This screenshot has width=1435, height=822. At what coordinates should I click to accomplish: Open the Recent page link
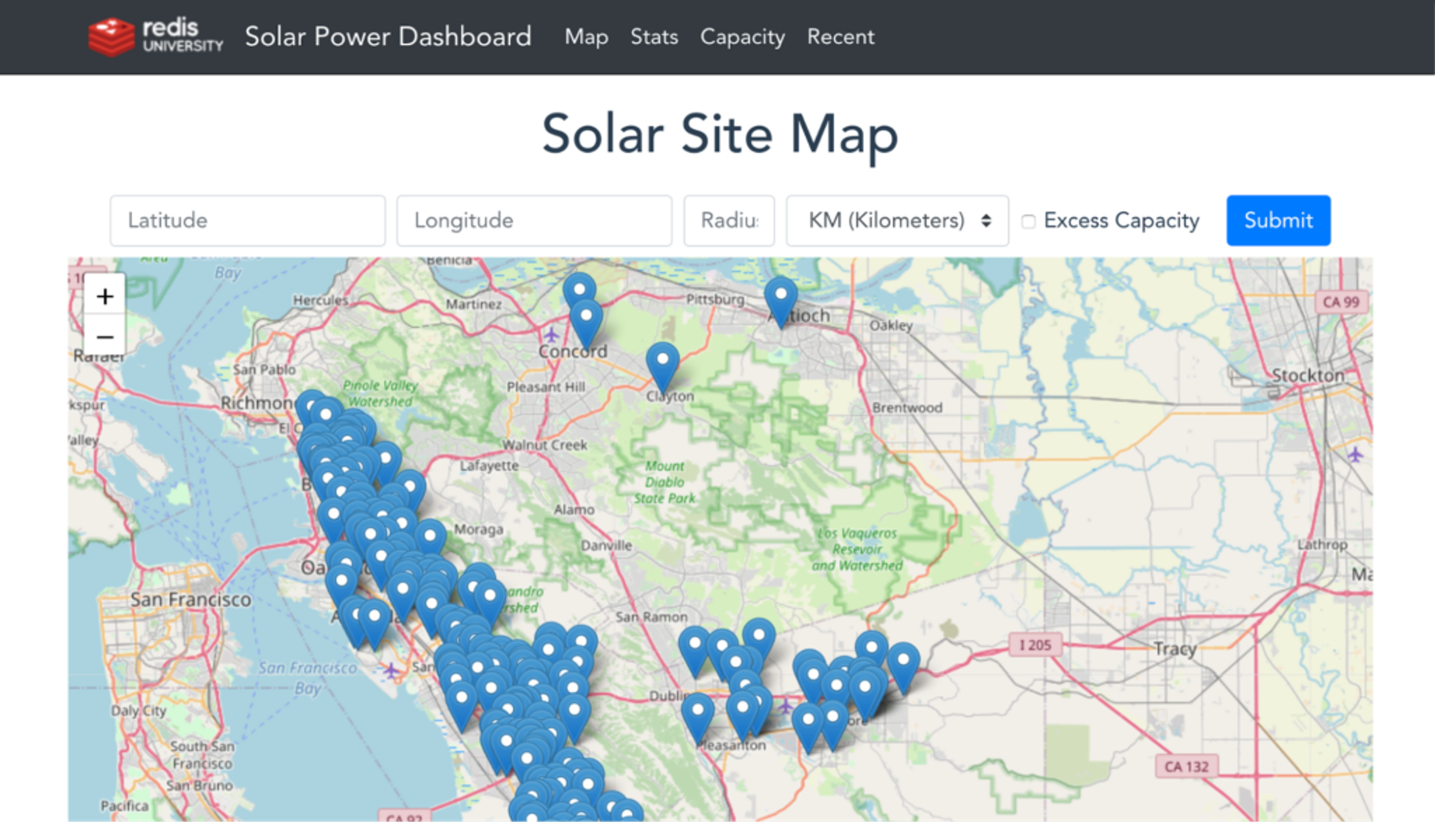click(x=840, y=37)
